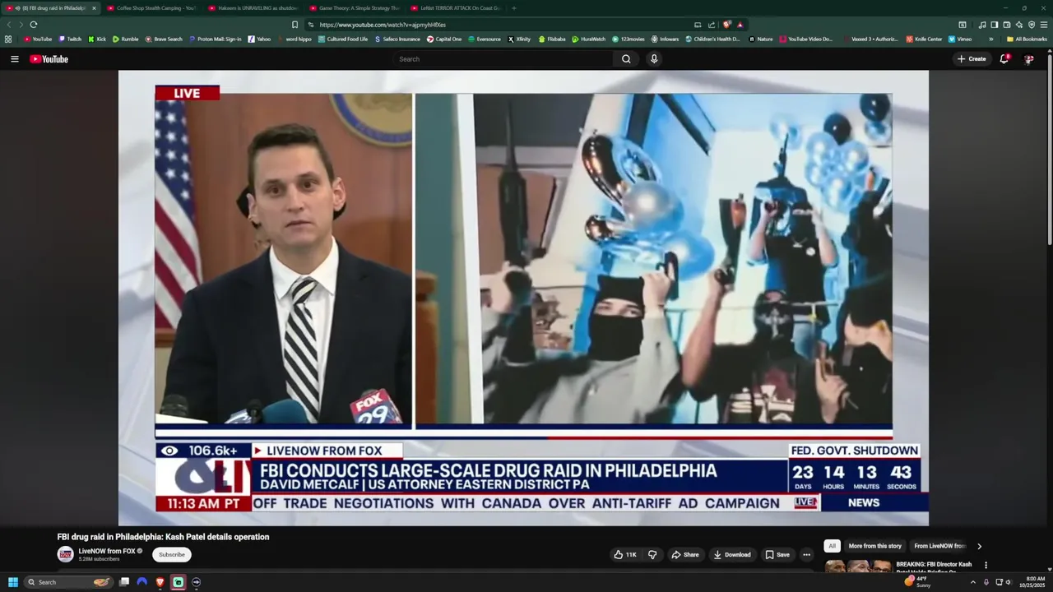This screenshot has width=1053, height=592.
Task: Open a new browser tab with plus
Action: (514, 8)
